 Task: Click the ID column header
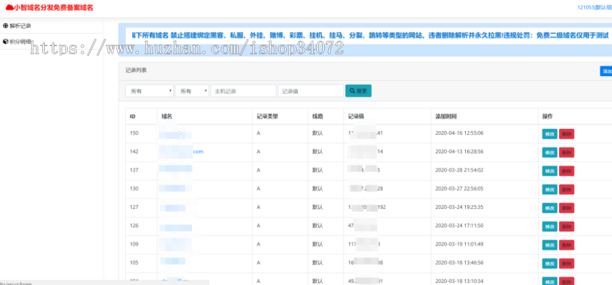coord(133,117)
